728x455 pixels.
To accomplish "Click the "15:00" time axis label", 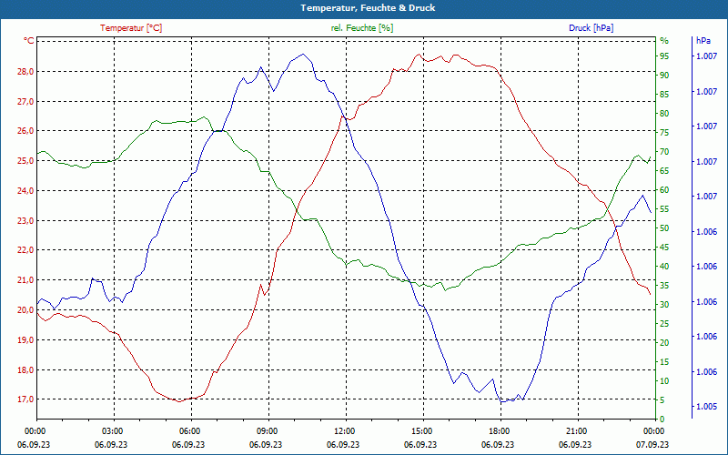I will 420,431.
